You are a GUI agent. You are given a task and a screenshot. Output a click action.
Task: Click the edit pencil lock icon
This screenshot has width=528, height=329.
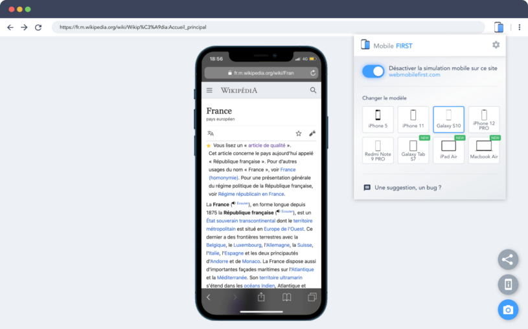tap(312, 133)
